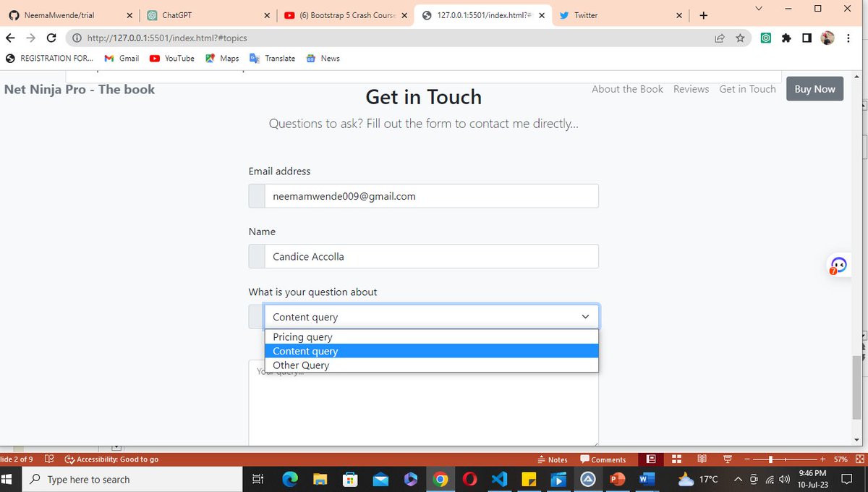Click the page vertical scrollbar thumb
The width and height of the screenshot is (868, 492).
click(857, 387)
